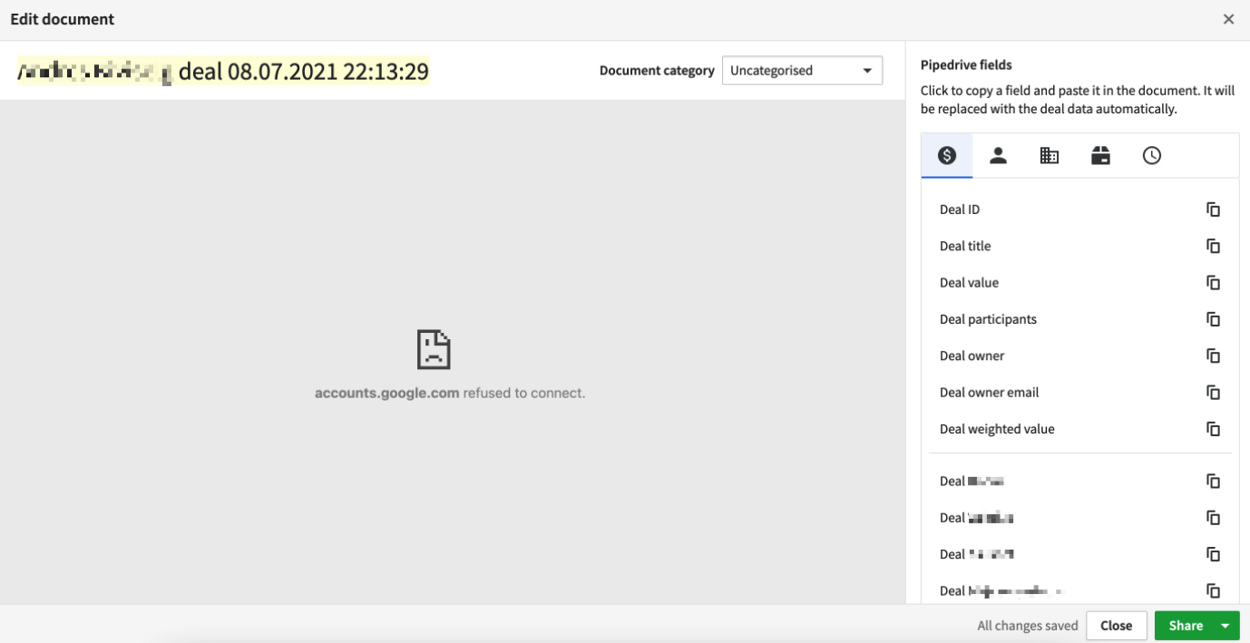Copy the Deal title field
The image size is (1250, 643).
[1213, 245]
